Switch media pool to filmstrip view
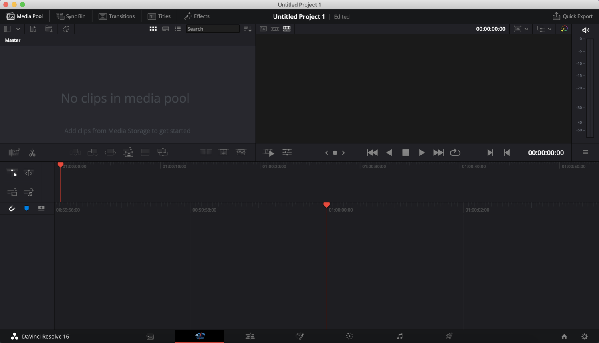Viewport: 599px width, 343px height. pyautogui.click(x=166, y=29)
